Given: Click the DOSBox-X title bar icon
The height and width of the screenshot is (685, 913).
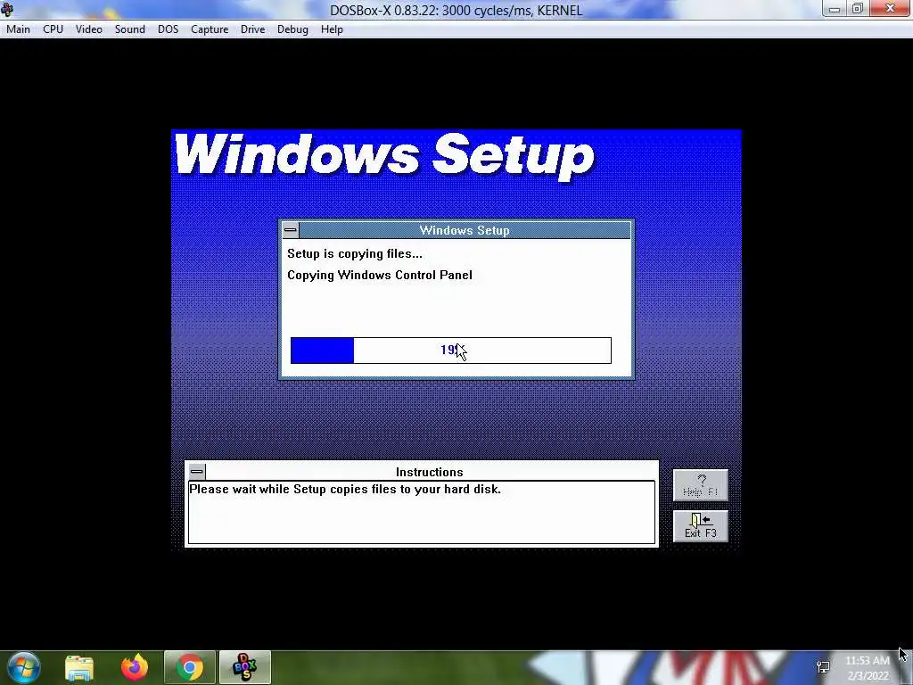Looking at the screenshot, I should 7,9.
